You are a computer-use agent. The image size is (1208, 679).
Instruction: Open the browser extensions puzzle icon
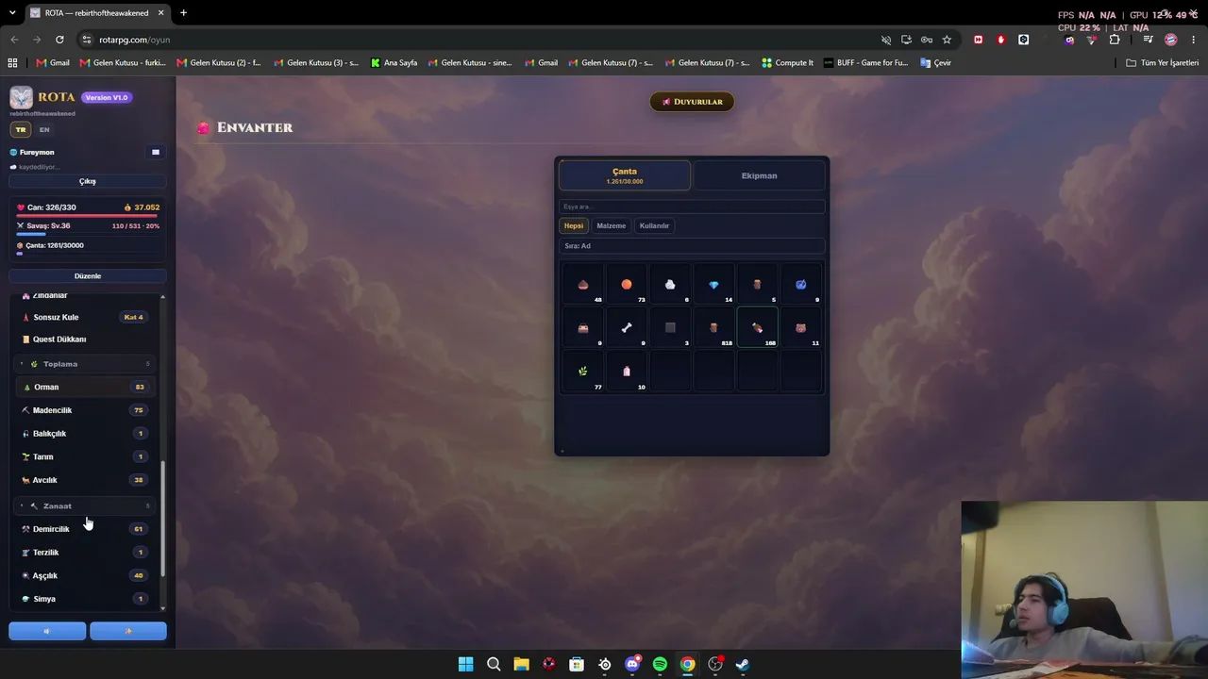click(1115, 40)
